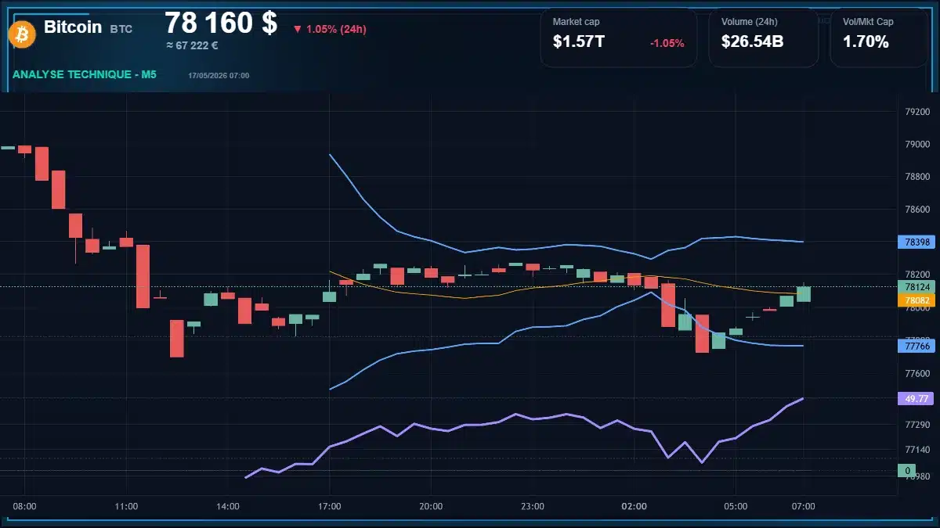Viewport: 940px width, 528px height.
Task: Click the "-1.05%" market cap change
Action: tap(667, 43)
